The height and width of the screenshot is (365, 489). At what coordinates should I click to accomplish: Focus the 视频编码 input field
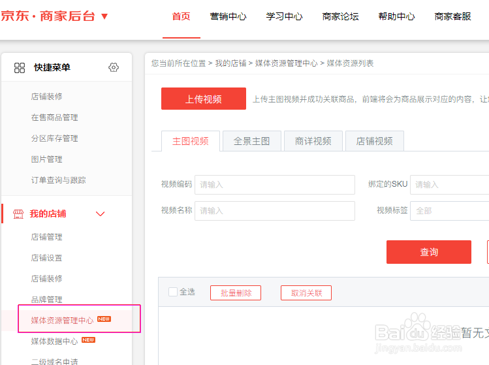(x=275, y=185)
